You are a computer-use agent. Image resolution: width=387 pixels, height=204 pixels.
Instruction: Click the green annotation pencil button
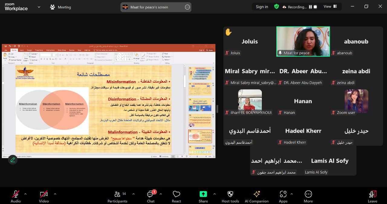click(13, 160)
